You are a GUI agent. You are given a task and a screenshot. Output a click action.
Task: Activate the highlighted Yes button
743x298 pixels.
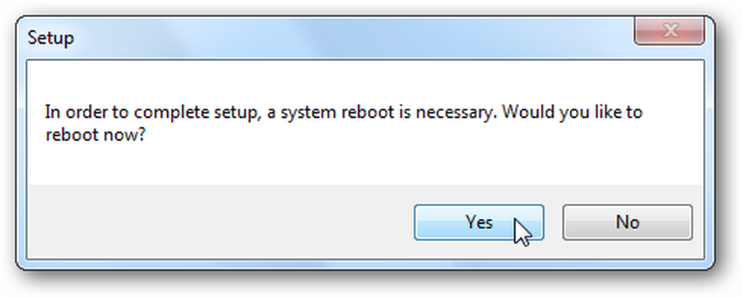click(x=478, y=222)
